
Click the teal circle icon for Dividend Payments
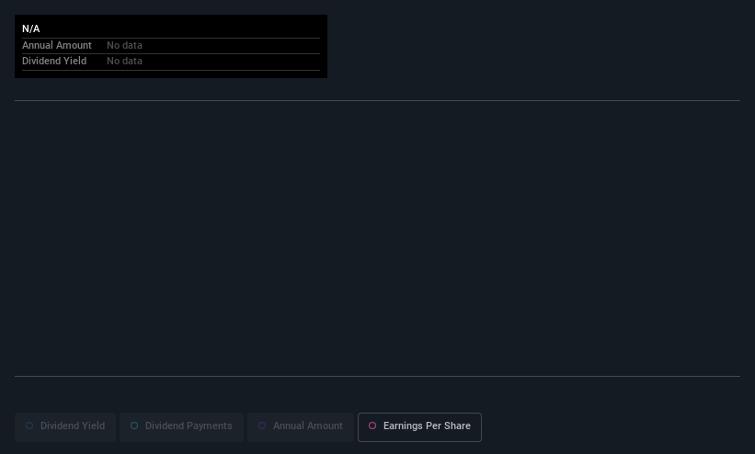pyautogui.click(x=134, y=426)
